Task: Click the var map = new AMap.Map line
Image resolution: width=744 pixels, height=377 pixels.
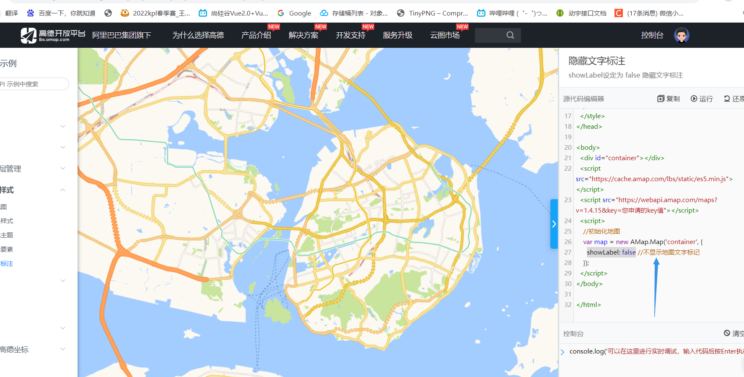Action: (643, 242)
